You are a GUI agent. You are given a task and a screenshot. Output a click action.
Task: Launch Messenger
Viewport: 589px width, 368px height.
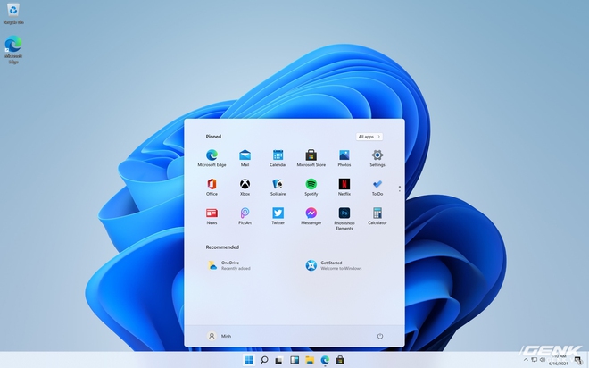311,216
